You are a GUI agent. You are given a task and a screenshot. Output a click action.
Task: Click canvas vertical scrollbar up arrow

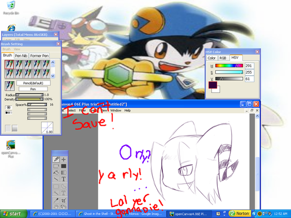click(257, 116)
